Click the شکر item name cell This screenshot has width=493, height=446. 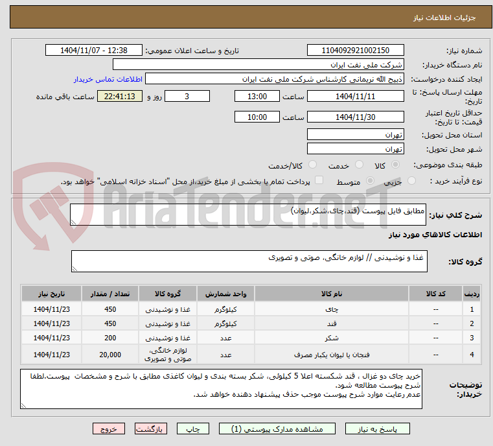coord(332,338)
